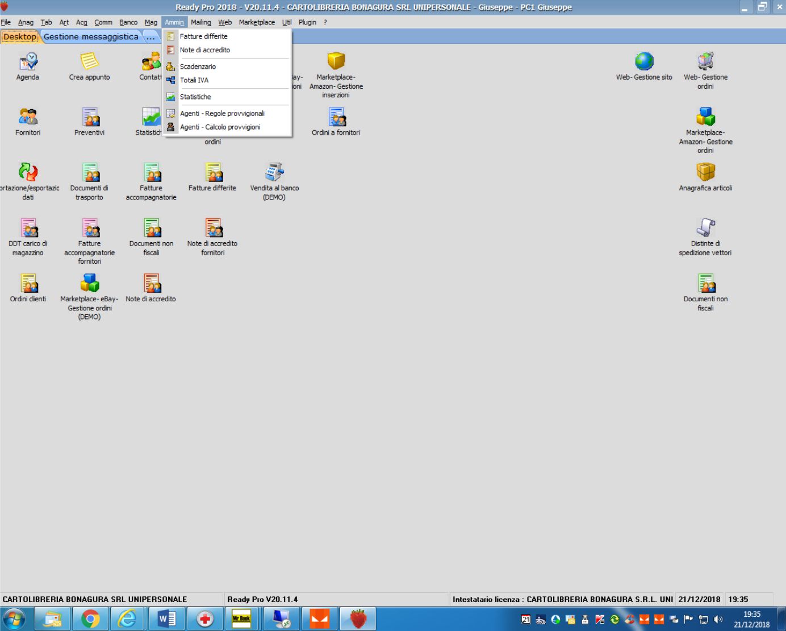This screenshot has width=786, height=631.
Task: Click the status bar date 21/12/2018
Action: (x=699, y=599)
